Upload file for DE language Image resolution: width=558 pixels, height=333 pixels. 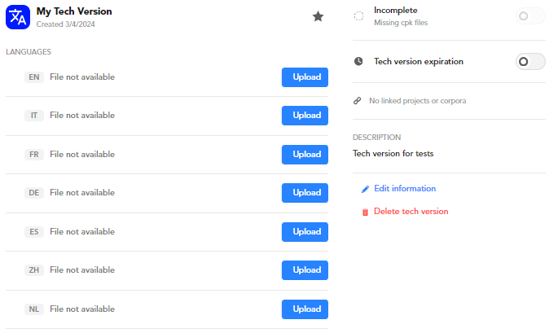[305, 193]
